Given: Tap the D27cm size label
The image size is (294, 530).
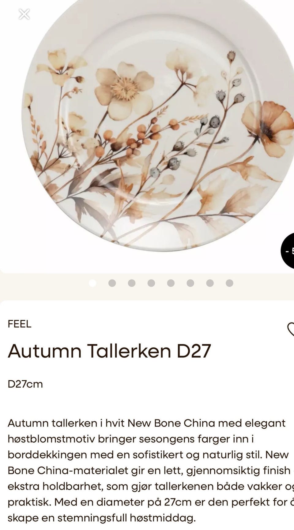Looking at the screenshot, I should tap(25, 384).
